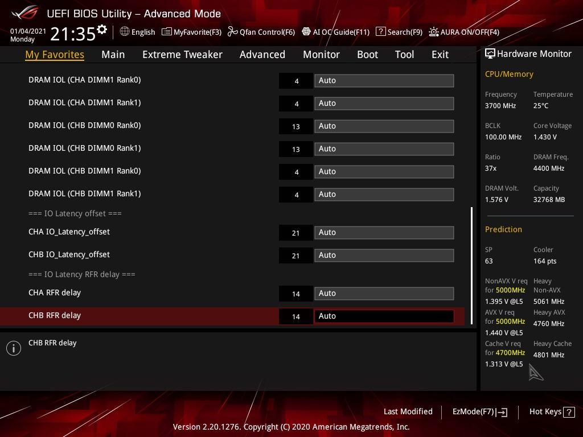Change language via English button
The height and width of the screenshot is (437, 583).
(x=143, y=32)
